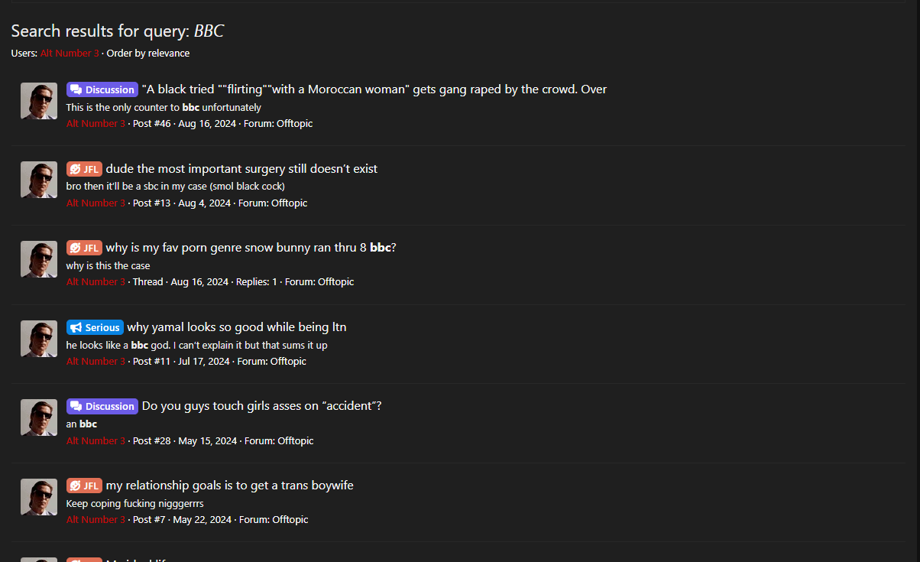Click the Alt Number 3 username in the Post #7 result
920x562 pixels.
pos(96,520)
